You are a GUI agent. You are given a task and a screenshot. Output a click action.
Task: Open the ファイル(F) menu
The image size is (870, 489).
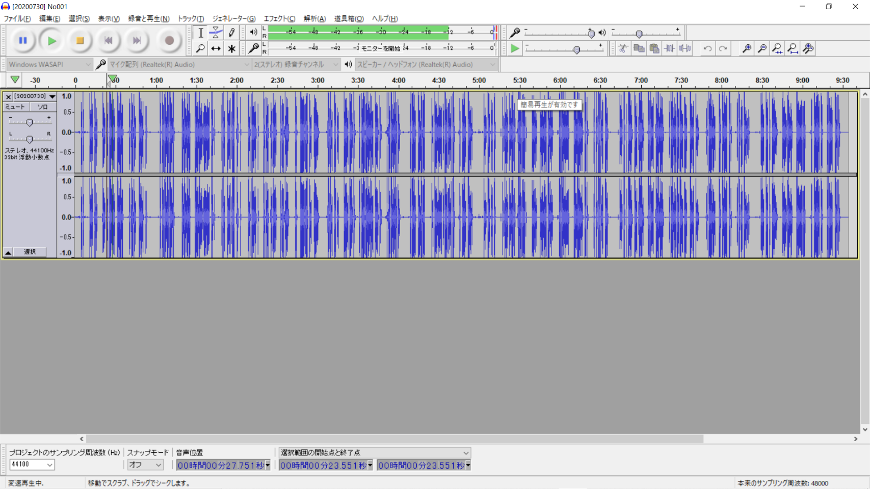(17, 19)
